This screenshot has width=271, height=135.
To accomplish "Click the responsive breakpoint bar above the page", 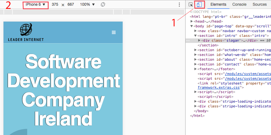I will coord(92,12).
